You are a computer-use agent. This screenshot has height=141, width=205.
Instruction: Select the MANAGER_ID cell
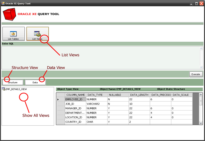click(76, 108)
